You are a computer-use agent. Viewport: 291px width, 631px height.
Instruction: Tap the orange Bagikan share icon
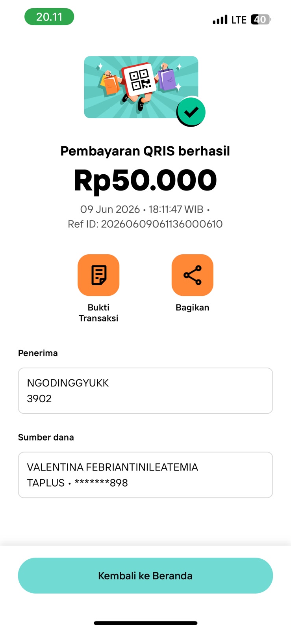point(192,275)
